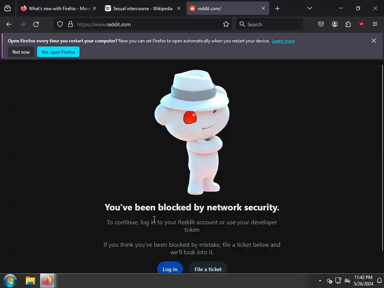Screen dimensions: 384x288
Task: Open the clock showing 11:42 PM
Action: coord(363,280)
